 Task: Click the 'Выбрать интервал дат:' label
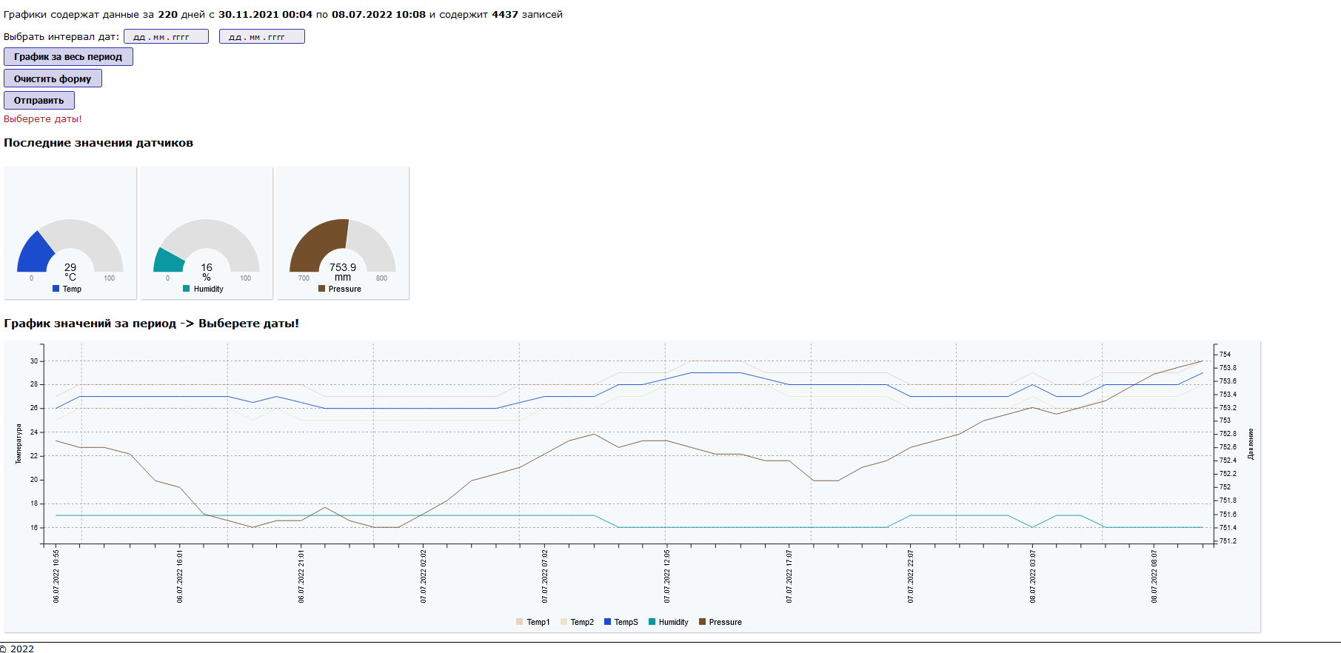coord(61,36)
